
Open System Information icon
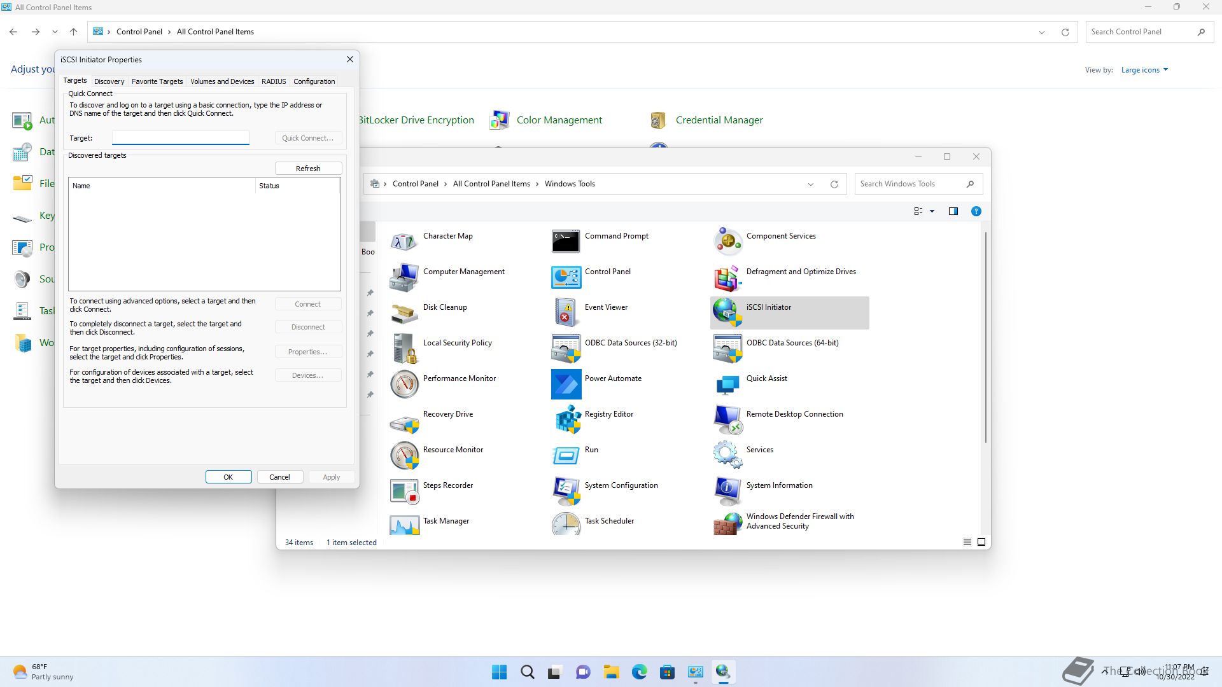[x=727, y=490]
